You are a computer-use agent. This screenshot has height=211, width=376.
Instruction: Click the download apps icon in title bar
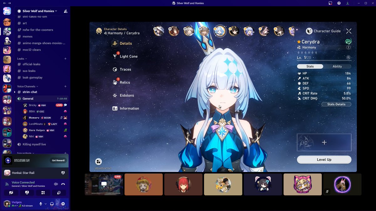347,3
